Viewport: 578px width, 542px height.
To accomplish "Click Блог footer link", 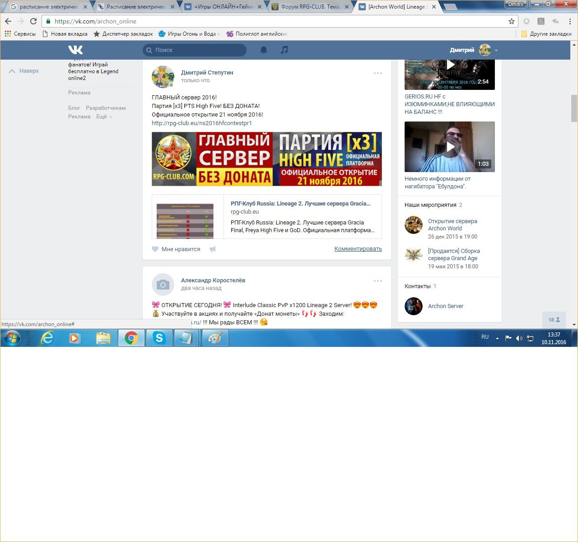I will click(74, 108).
